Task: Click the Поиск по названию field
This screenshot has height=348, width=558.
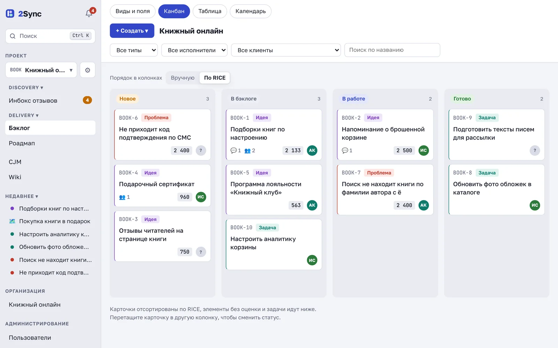Action: (x=392, y=50)
